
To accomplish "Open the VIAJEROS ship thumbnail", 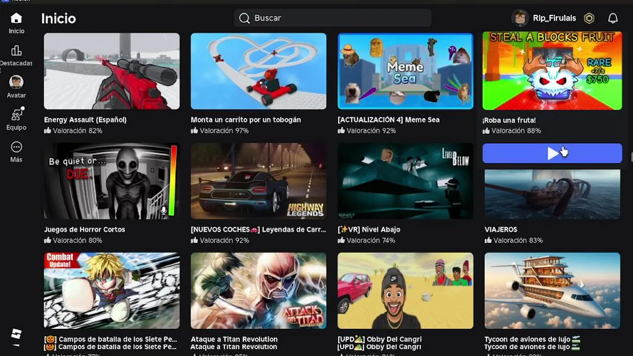I will coord(552,194).
